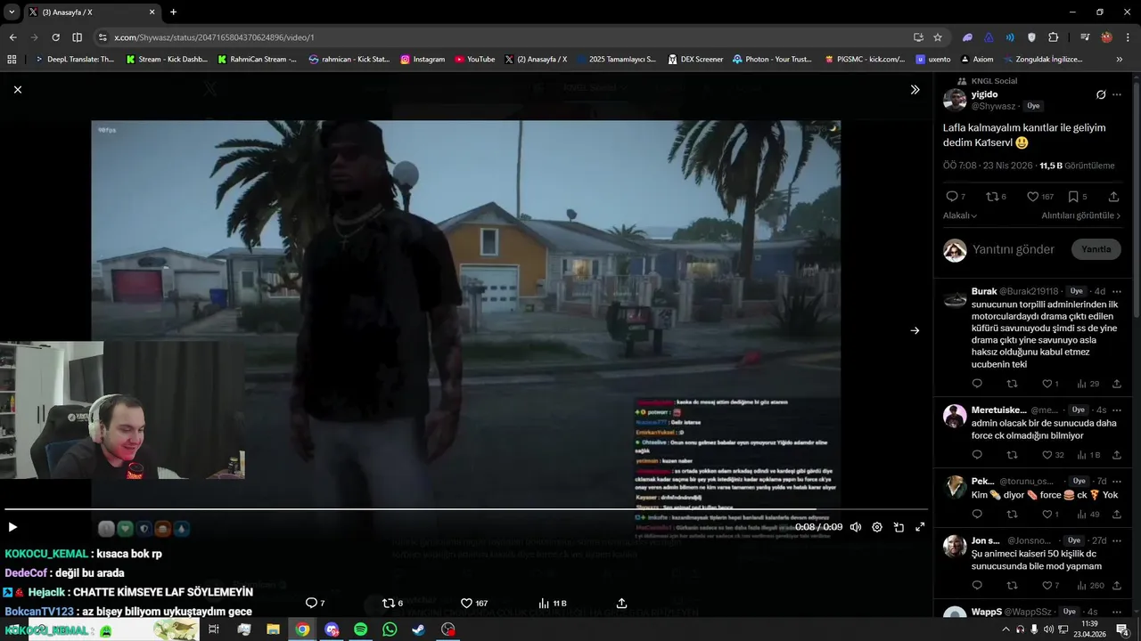Image resolution: width=1141 pixels, height=641 pixels.
Task: Open Discord from the taskbar
Action: (x=332, y=629)
